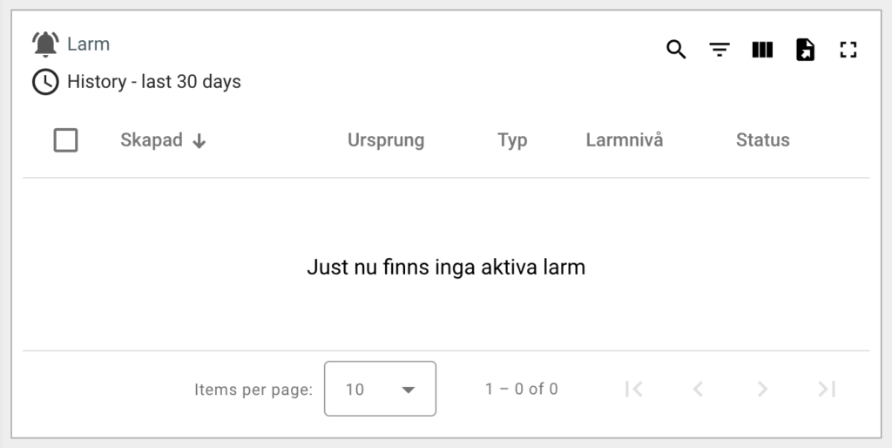
Task: Open the Items per page dropdown
Action: click(x=379, y=389)
